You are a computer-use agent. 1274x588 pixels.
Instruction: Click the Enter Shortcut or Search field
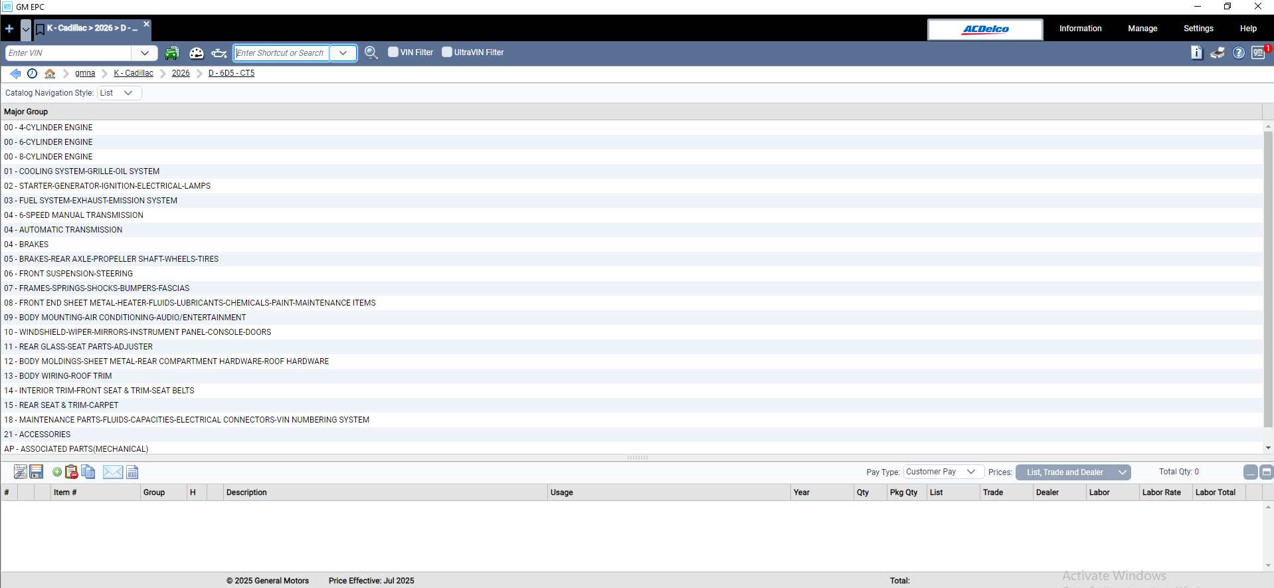(282, 53)
